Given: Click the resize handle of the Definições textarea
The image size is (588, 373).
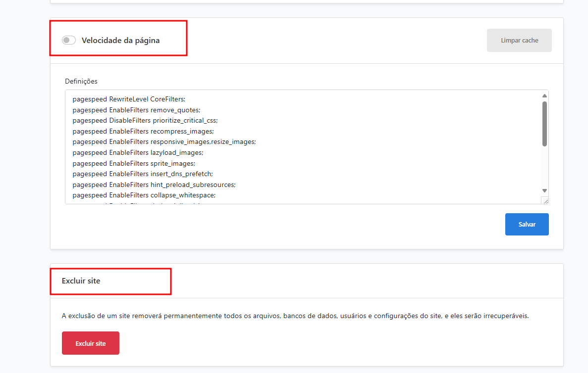Looking at the screenshot, I should point(545,200).
